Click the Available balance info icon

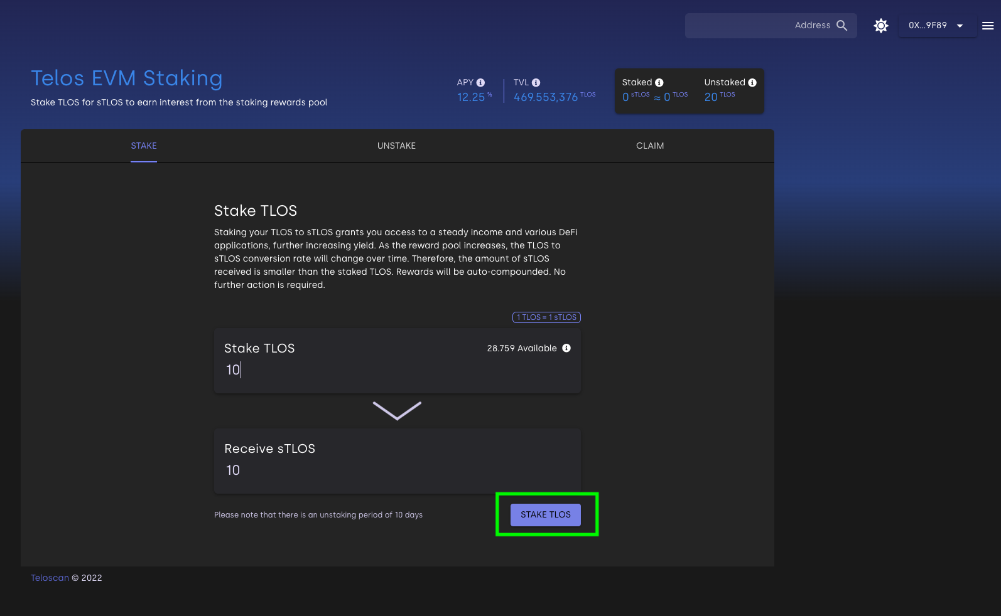(x=566, y=348)
